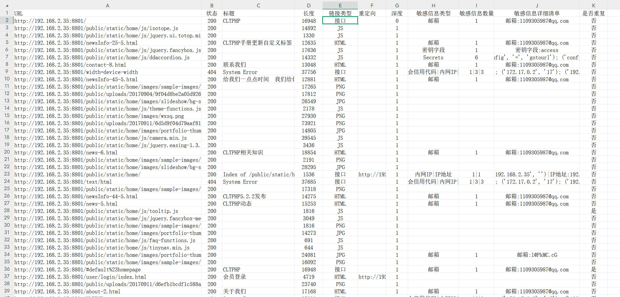This screenshot has width=620, height=297.
Task: Click the Index of /public/static title cell
Action: click(258, 174)
